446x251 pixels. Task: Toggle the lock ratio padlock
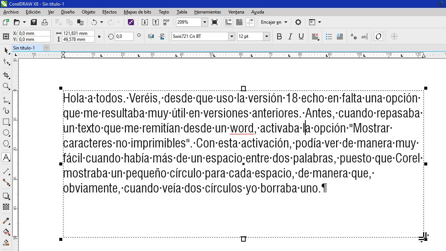click(x=99, y=36)
